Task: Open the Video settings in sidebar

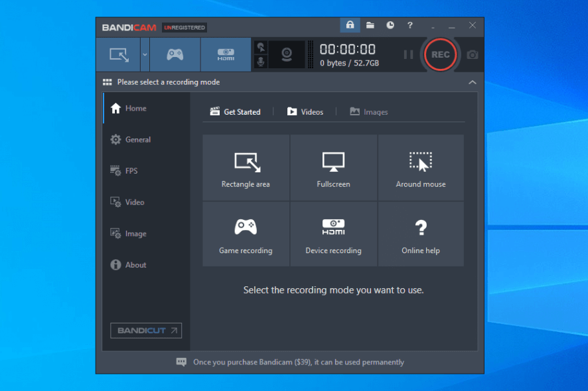Action: coord(146,202)
